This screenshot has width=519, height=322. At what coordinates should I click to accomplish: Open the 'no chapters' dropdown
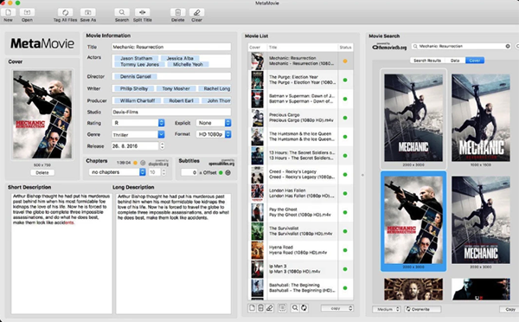(x=117, y=172)
